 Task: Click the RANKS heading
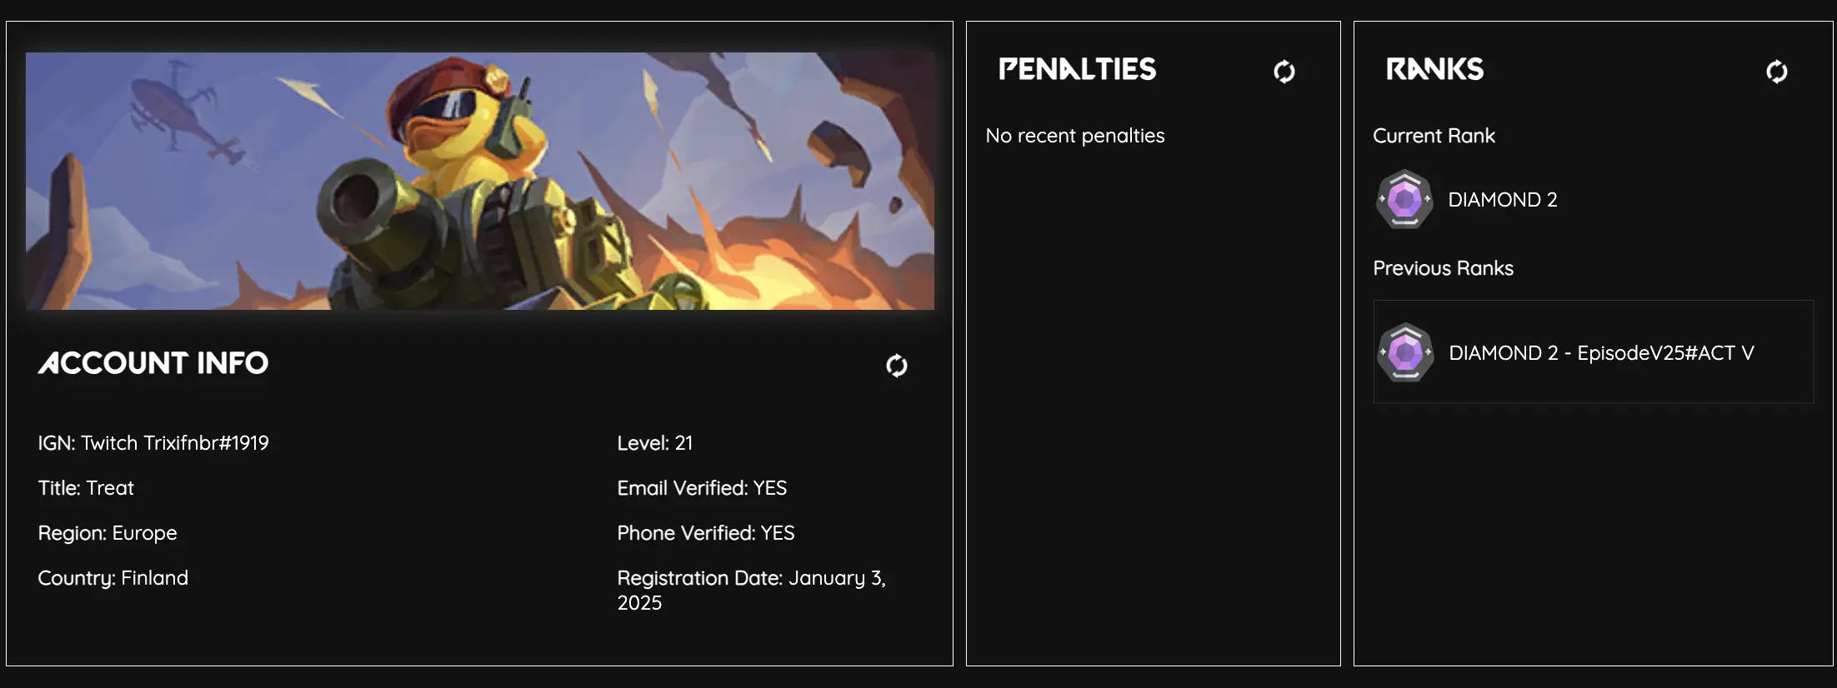point(1434,69)
